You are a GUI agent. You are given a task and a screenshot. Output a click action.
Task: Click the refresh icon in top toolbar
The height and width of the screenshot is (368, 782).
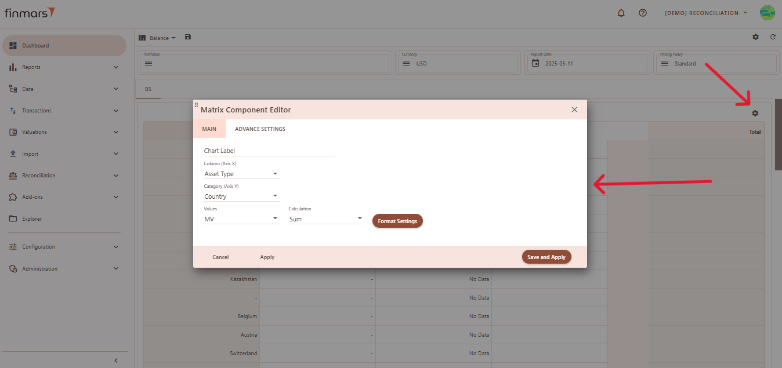point(773,37)
